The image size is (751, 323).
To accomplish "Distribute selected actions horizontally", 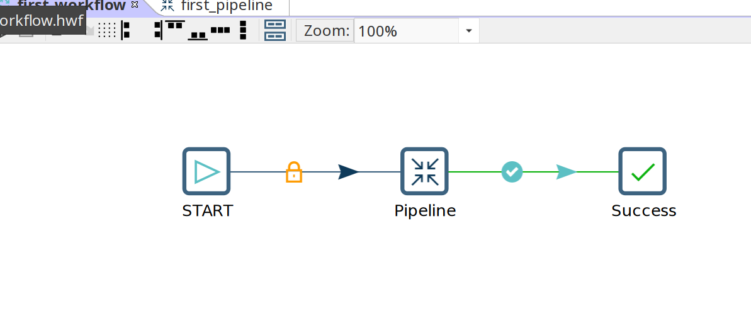I will (x=220, y=30).
